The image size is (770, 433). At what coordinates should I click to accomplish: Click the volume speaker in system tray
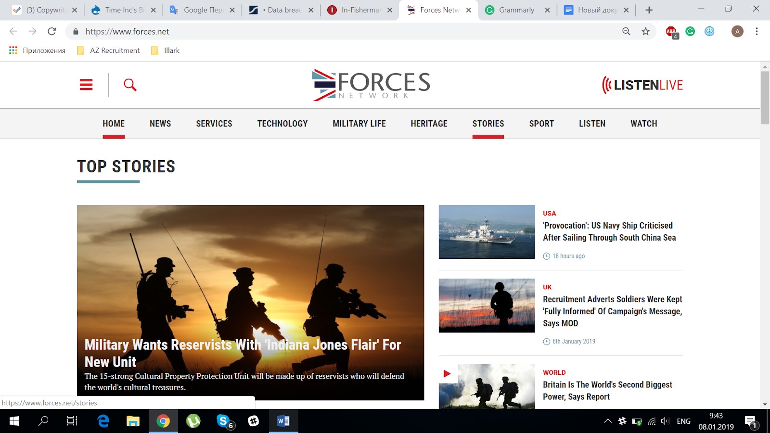[x=665, y=420]
